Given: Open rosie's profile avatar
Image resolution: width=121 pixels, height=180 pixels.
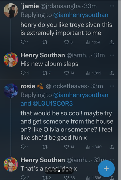Looking at the screenshot, I should (x=11, y=90).
